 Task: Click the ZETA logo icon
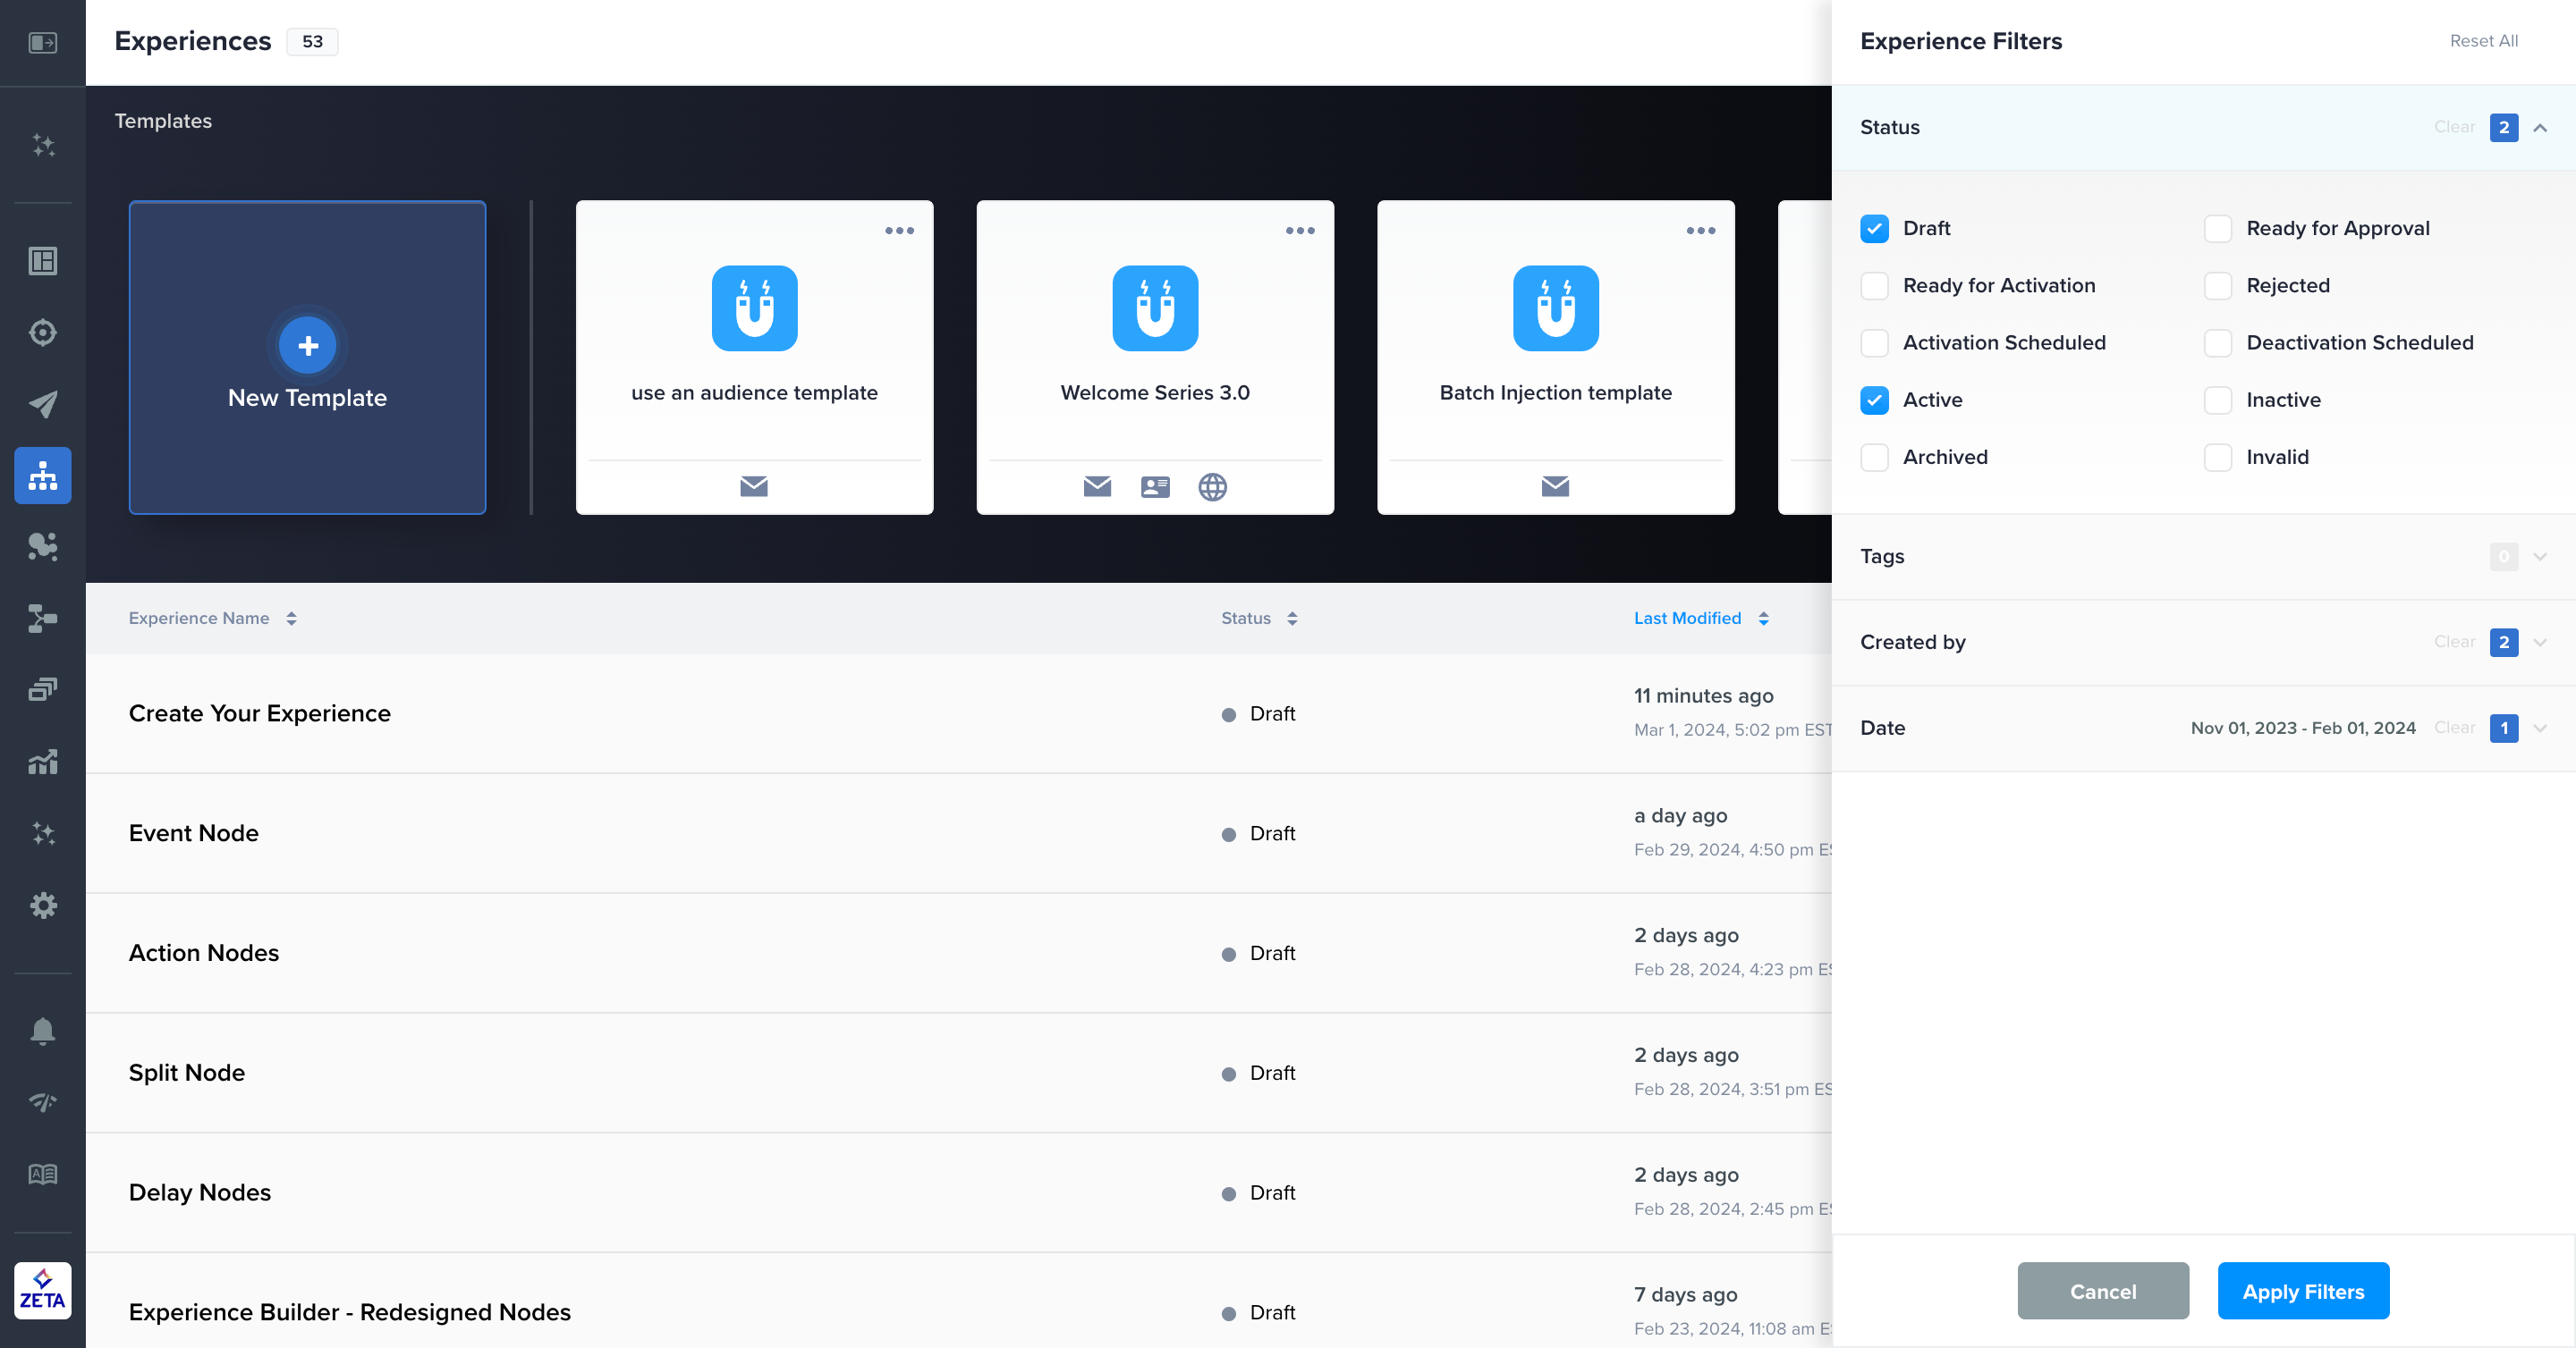pyautogui.click(x=42, y=1290)
